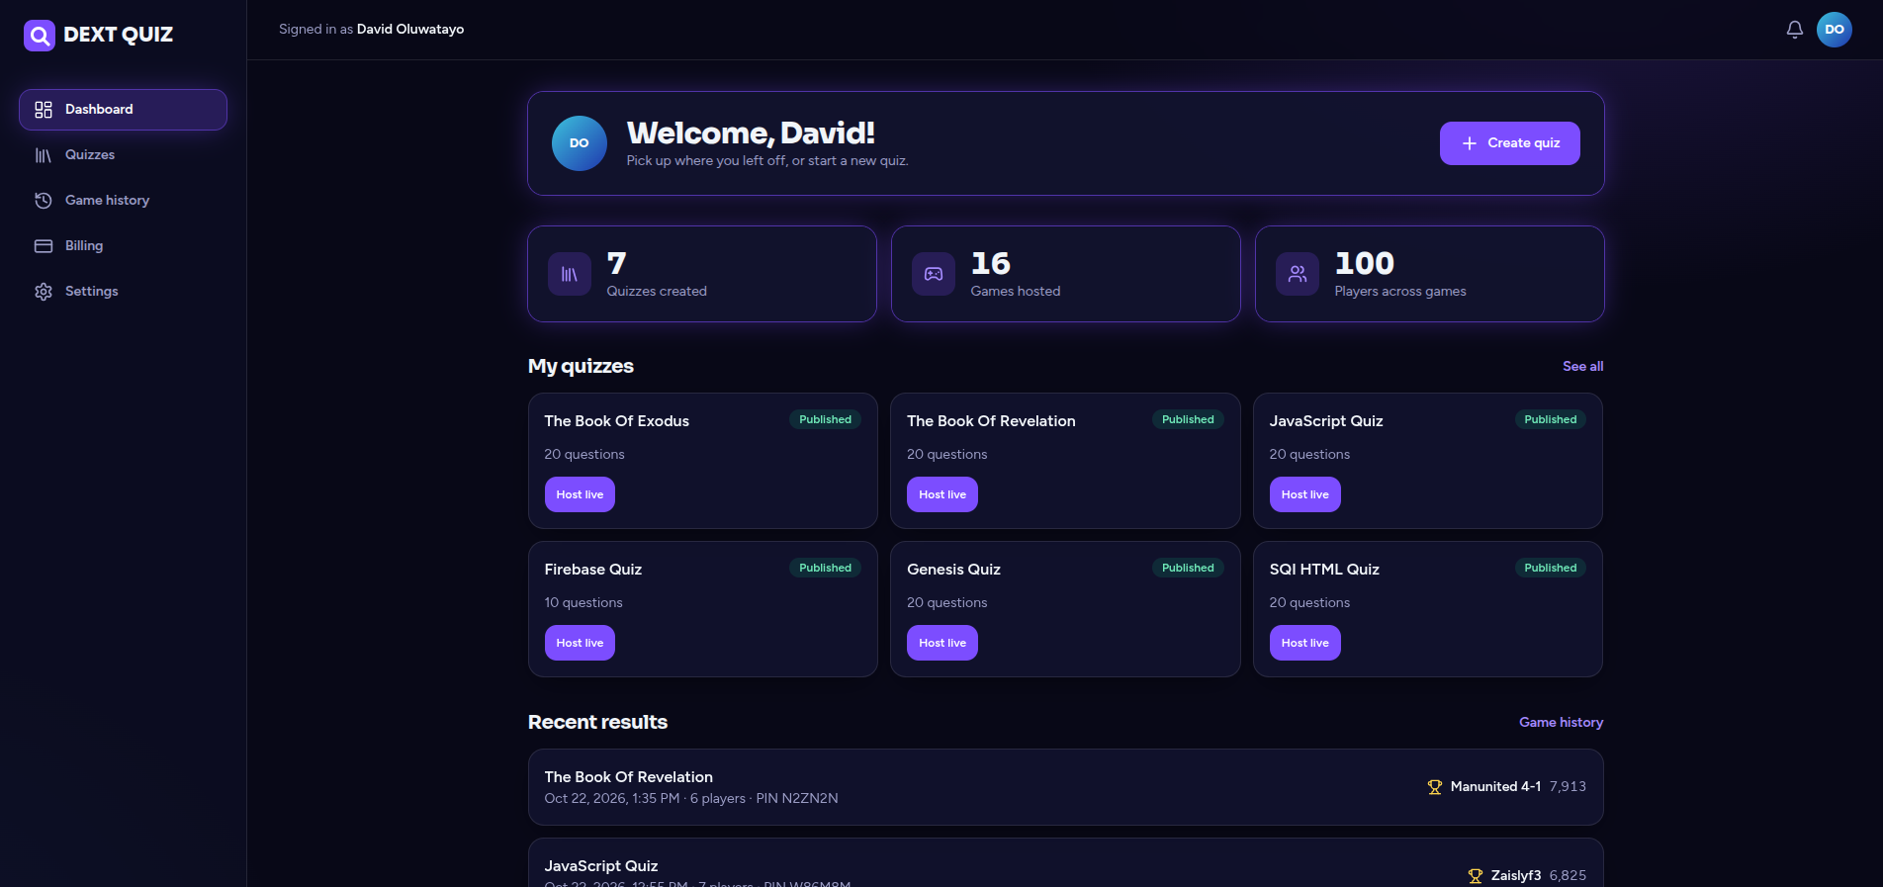
Task: Click the Dext Quiz logo icon
Action: coord(40,36)
